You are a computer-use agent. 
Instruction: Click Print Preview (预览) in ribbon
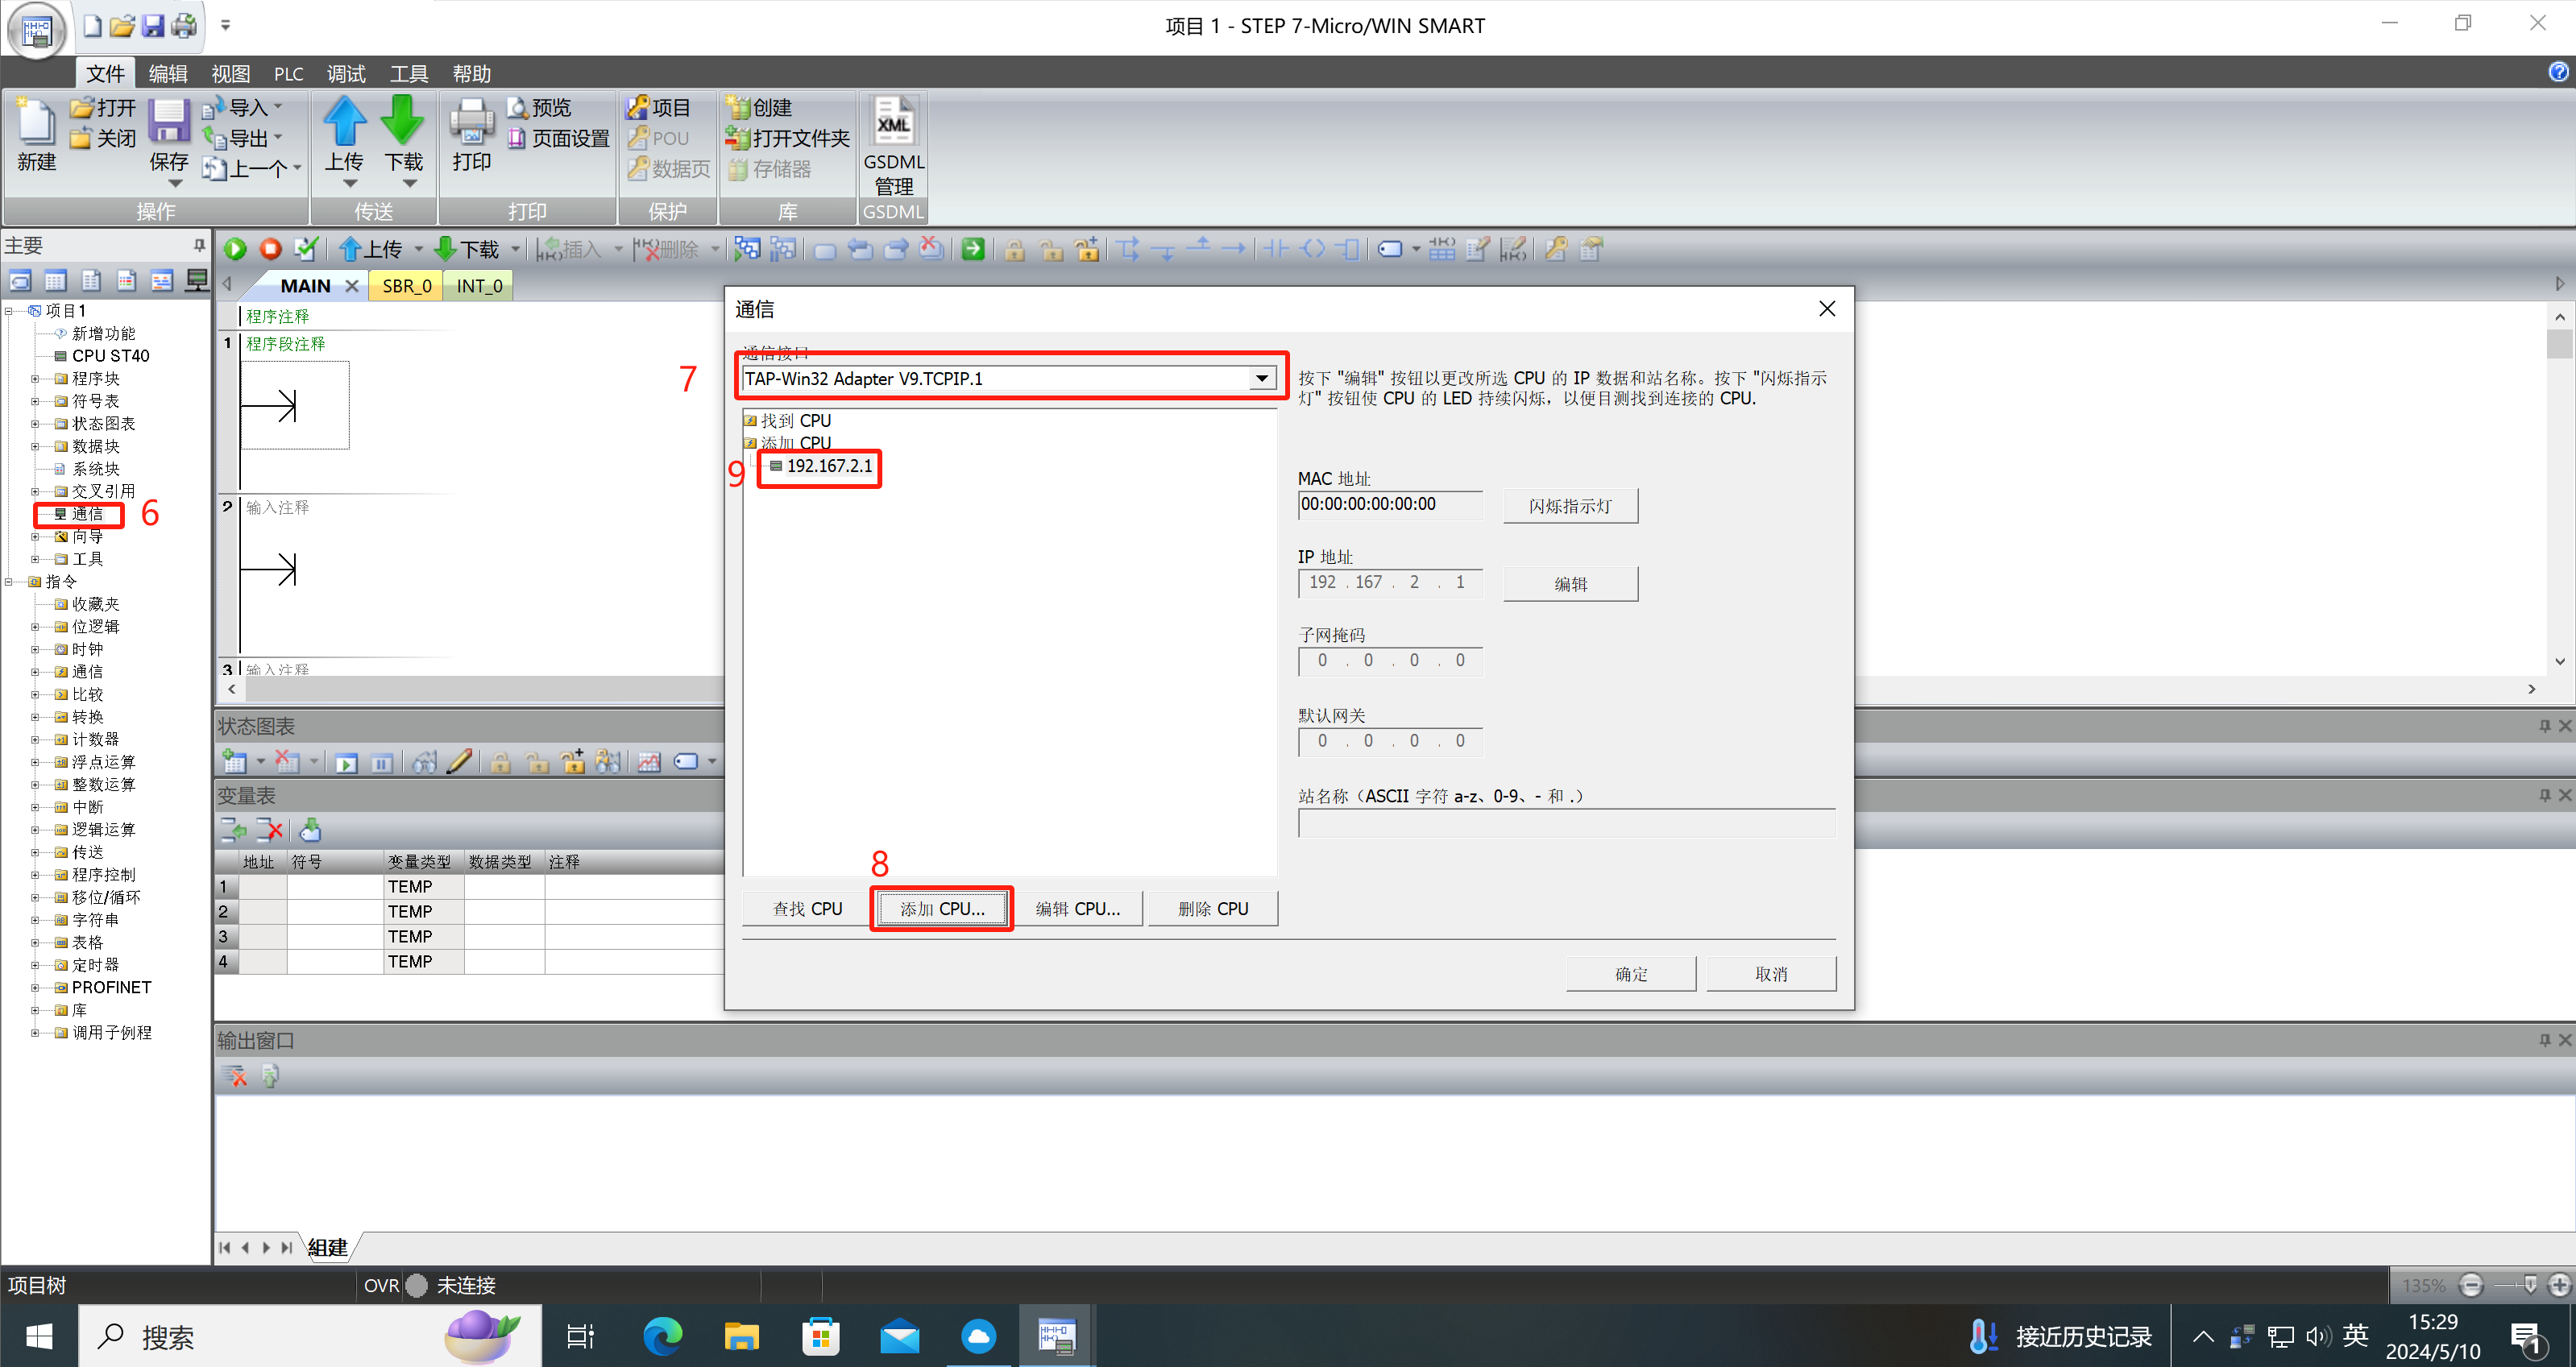[x=539, y=107]
